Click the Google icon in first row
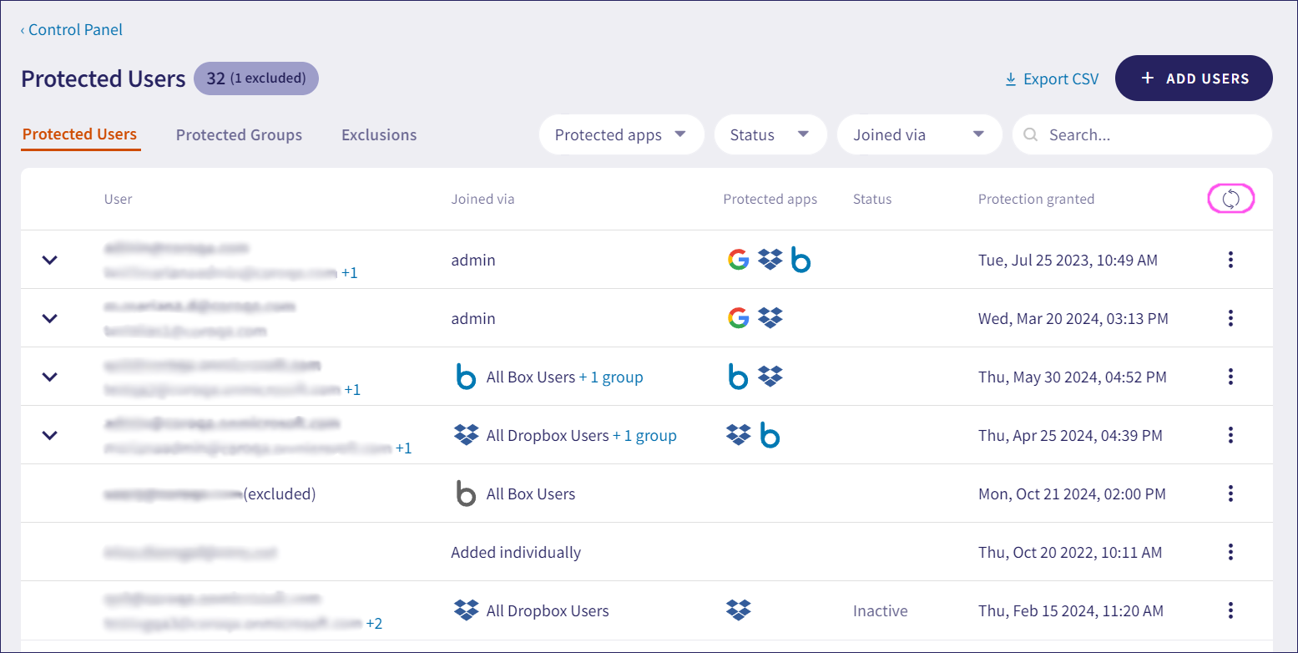This screenshot has height=653, width=1298. click(x=738, y=260)
